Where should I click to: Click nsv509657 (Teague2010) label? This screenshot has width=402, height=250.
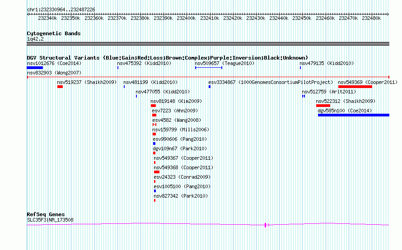[x=224, y=63]
